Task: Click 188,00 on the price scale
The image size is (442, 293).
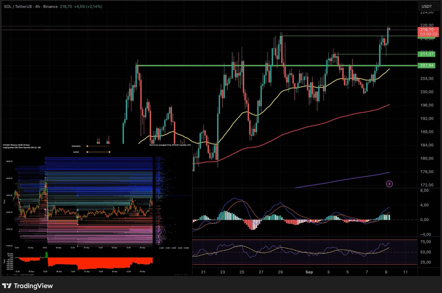Action: pyautogui.click(x=427, y=132)
